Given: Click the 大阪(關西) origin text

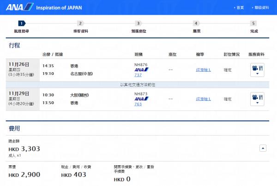Looking at the screenshot, I should coord(79,95).
